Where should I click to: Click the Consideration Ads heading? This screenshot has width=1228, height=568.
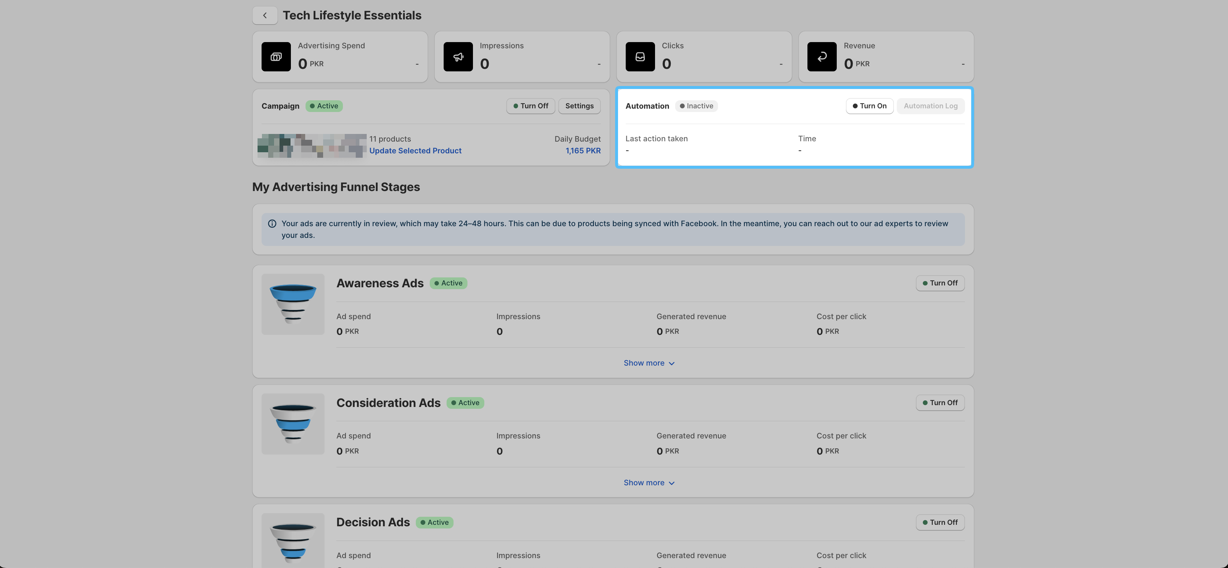pyautogui.click(x=389, y=403)
